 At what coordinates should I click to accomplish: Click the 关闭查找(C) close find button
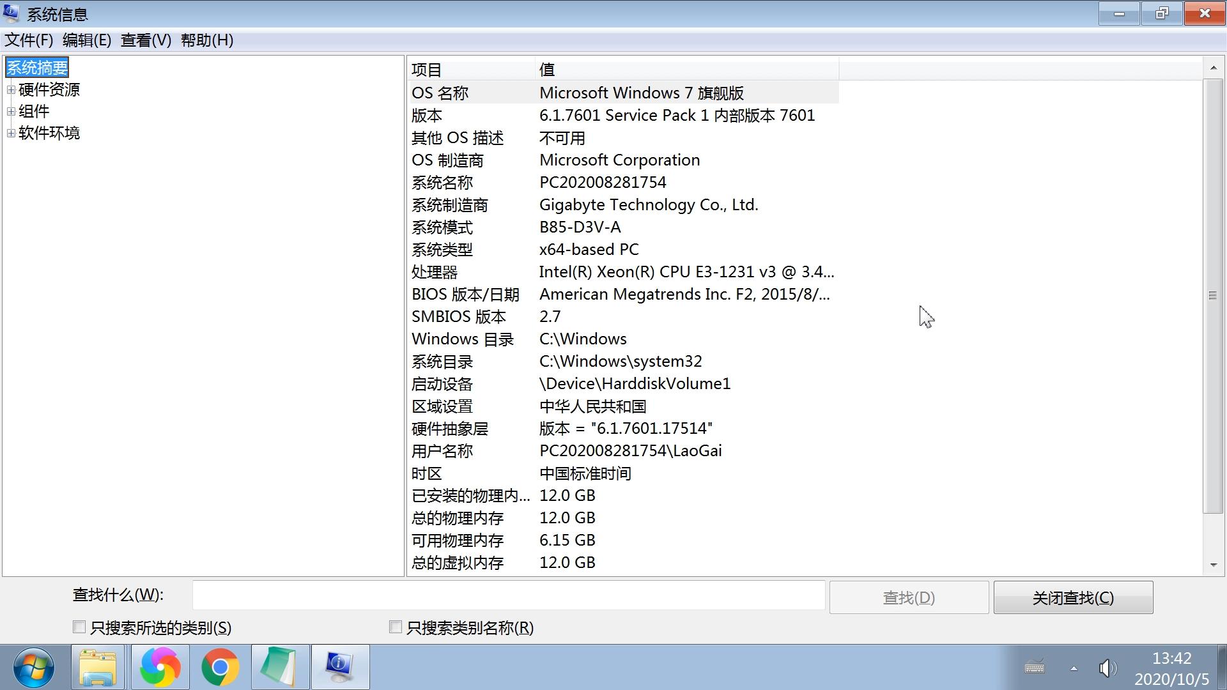coord(1073,597)
